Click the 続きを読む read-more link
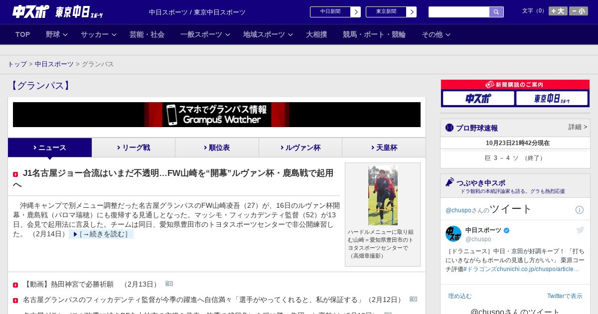598x314 pixels. (101, 234)
